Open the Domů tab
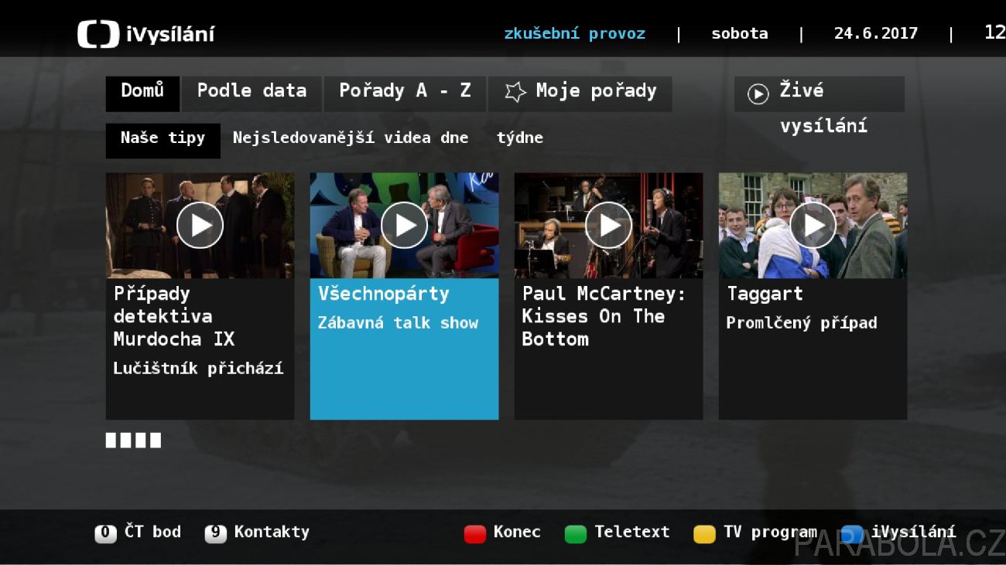This screenshot has width=1006, height=565. pyautogui.click(x=142, y=94)
